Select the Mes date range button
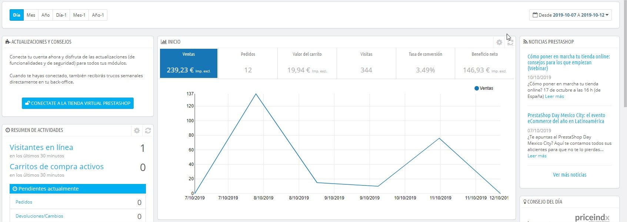The image size is (627, 222). (x=31, y=15)
